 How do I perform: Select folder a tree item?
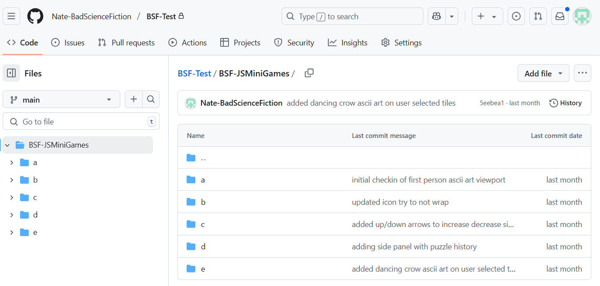pyautogui.click(x=78, y=162)
